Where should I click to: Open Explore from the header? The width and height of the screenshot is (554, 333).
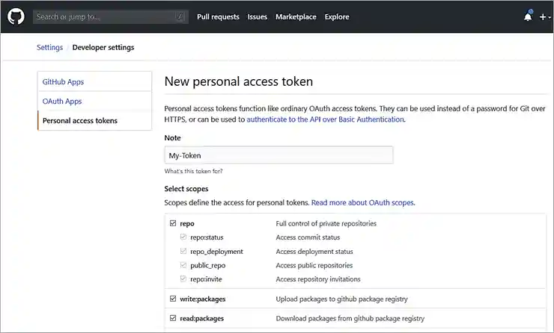pos(337,16)
